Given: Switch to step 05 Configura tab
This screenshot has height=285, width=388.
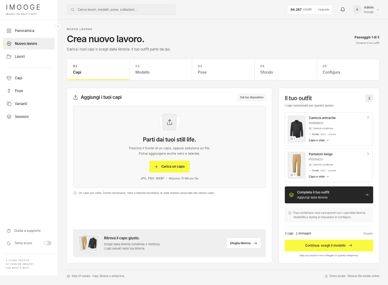Looking at the screenshot, I should (348, 70).
